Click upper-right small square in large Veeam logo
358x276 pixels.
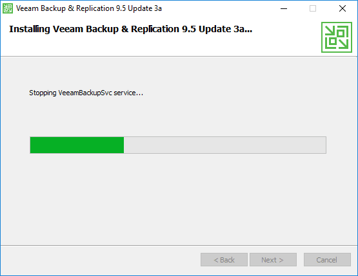coord(341,33)
